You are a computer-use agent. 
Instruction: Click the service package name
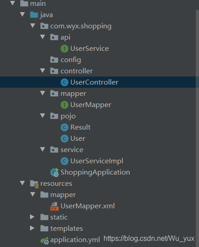tap(72, 150)
